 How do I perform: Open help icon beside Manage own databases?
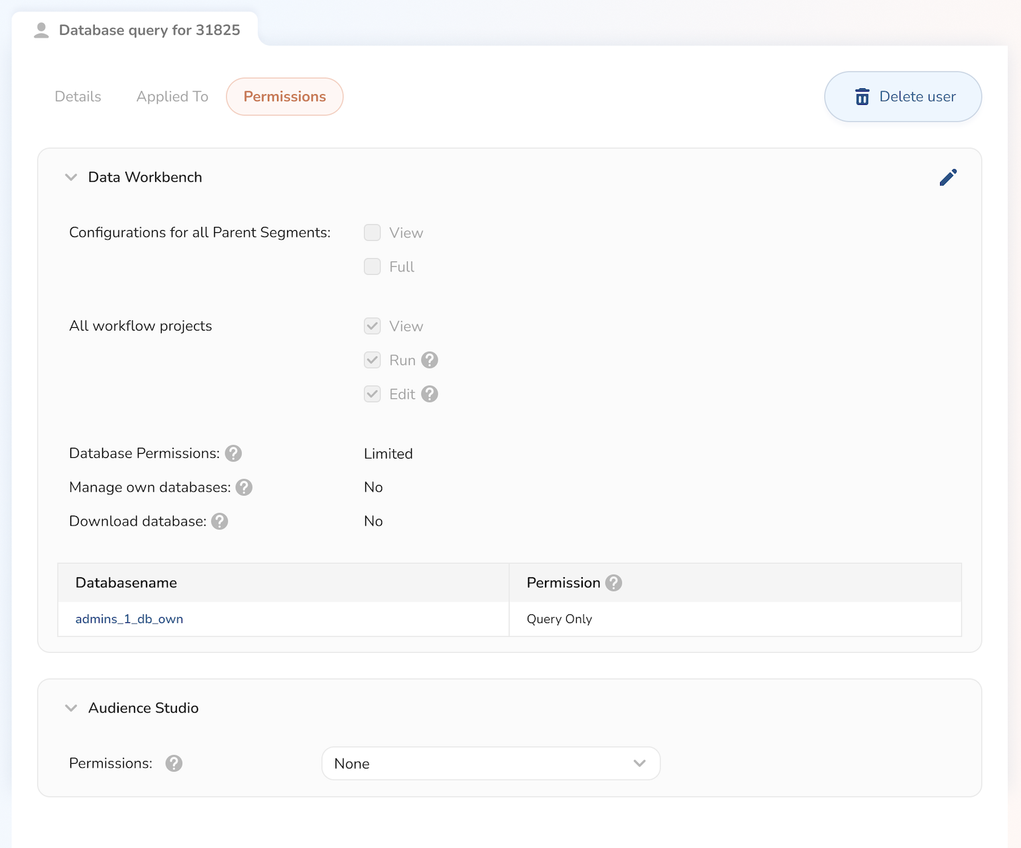[244, 487]
